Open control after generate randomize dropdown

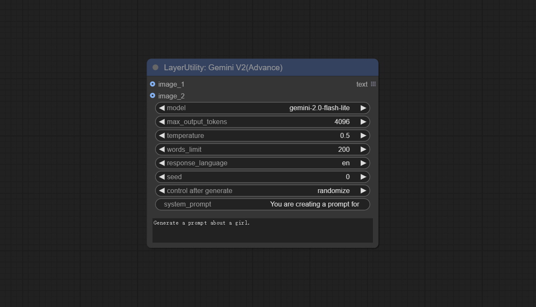[262, 191]
